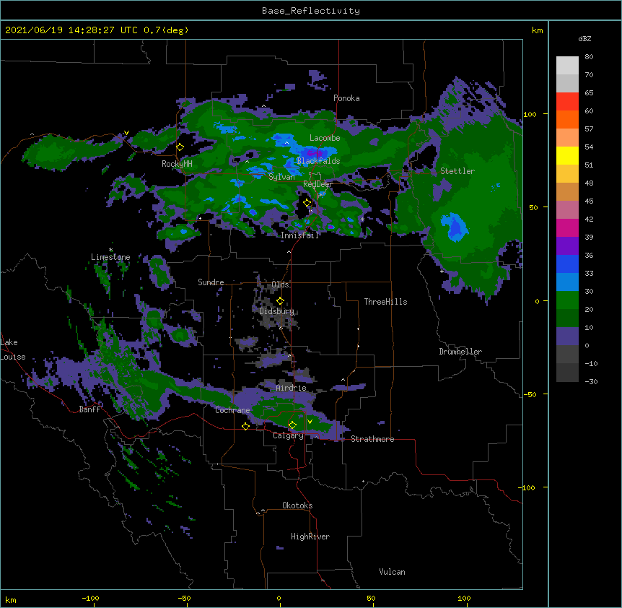Click the green swatch between 30 and 20 dBZ
622x608 pixels.
pyautogui.click(x=567, y=300)
